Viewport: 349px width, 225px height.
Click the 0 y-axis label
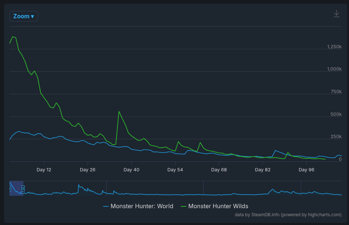tap(340, 159)
